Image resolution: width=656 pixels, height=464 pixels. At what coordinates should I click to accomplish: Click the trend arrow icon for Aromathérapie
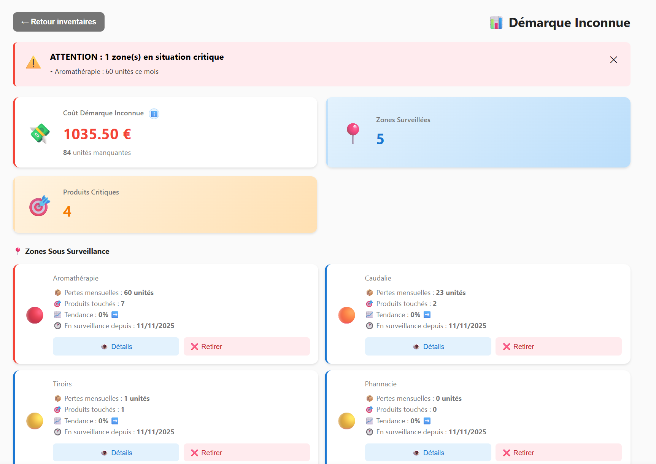click(x=114, y=314)
